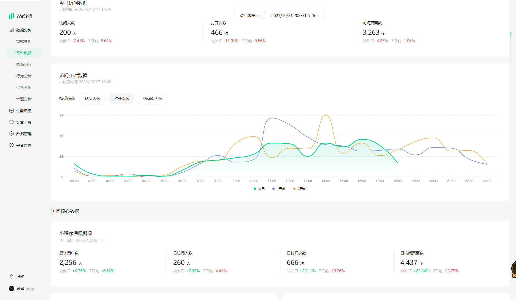
Task: Click the 466 次 open count value
Action: point(220,33)
